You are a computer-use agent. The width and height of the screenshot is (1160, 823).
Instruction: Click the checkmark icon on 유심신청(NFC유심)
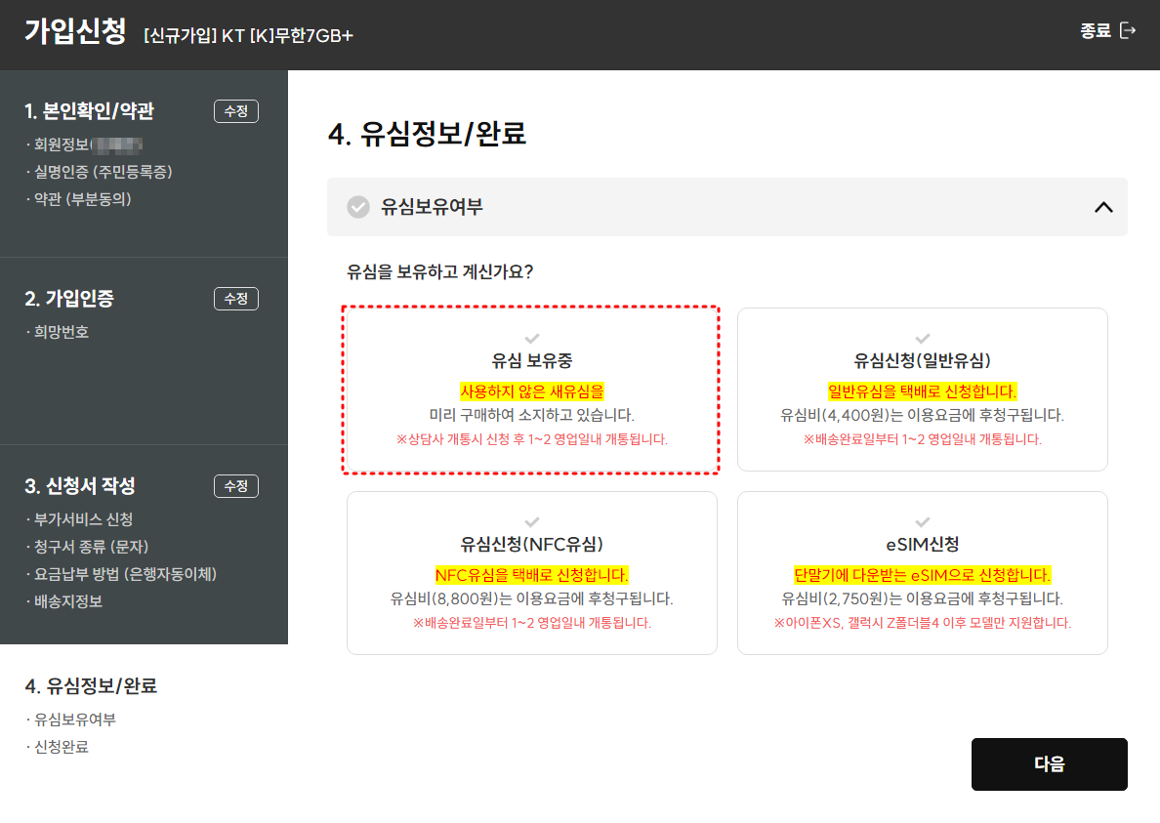point(532,522)
